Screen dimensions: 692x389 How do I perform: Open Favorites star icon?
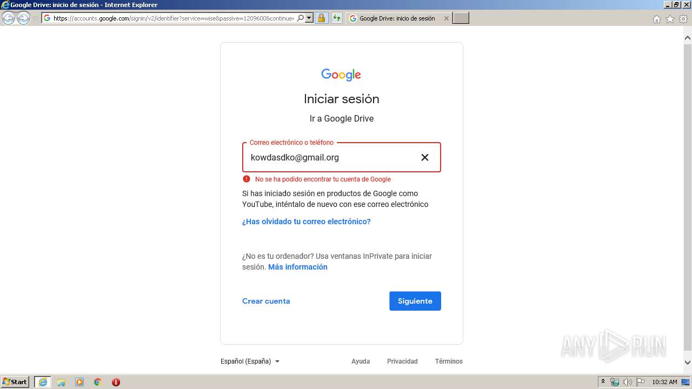click(x=670, y=19)
